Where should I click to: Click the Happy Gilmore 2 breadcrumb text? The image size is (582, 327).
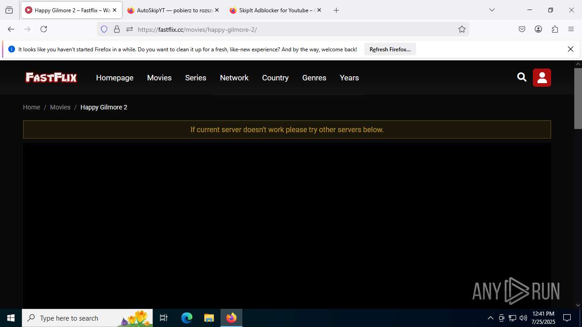[x=104, y=107]
